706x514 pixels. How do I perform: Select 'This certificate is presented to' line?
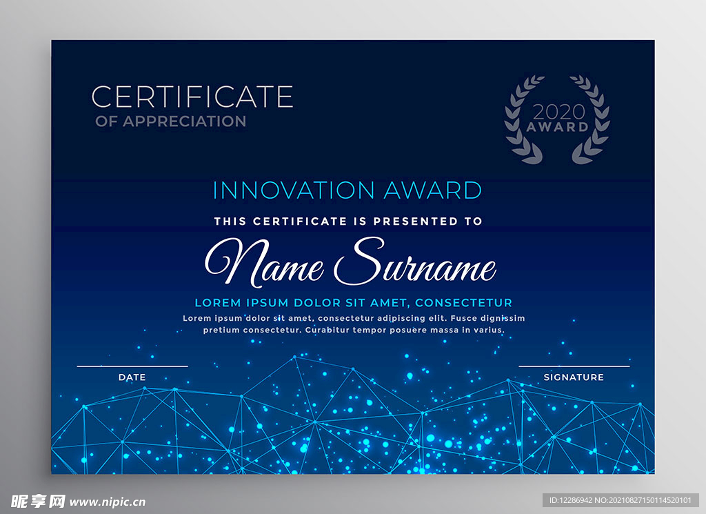click(348, 221)
